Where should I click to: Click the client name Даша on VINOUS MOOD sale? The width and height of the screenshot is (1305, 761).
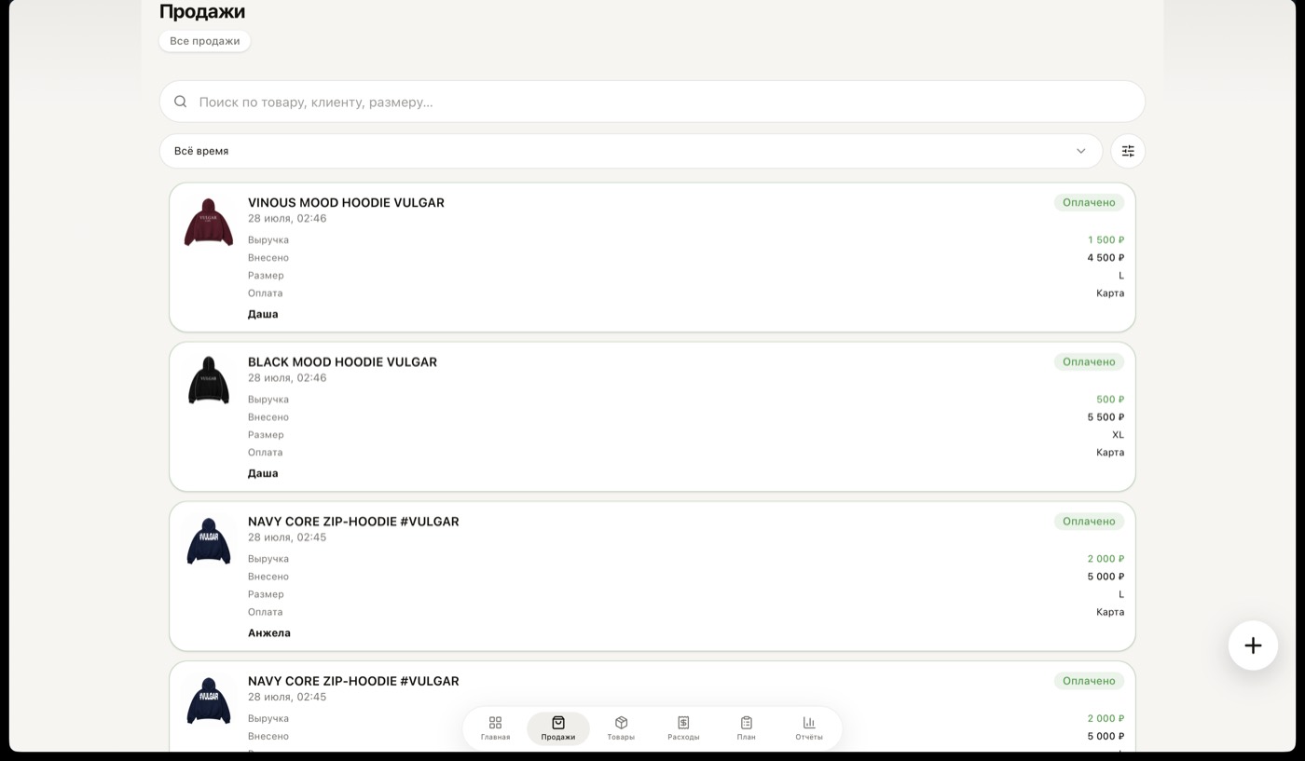click(x=263, y=314)
